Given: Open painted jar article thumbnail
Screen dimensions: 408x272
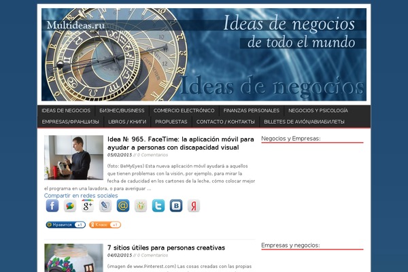Looking at the screenshot, I should coord(73,258).
